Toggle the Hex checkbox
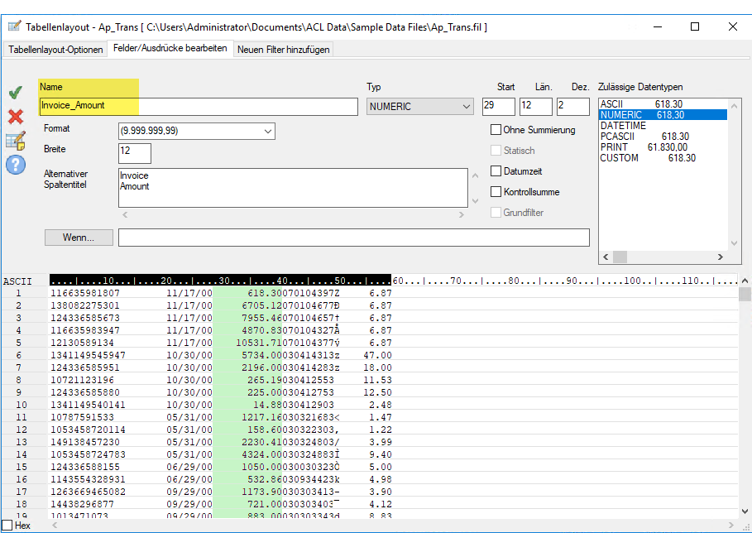The image size is (752, 533). pyautogui.click(x=7, y=526)
